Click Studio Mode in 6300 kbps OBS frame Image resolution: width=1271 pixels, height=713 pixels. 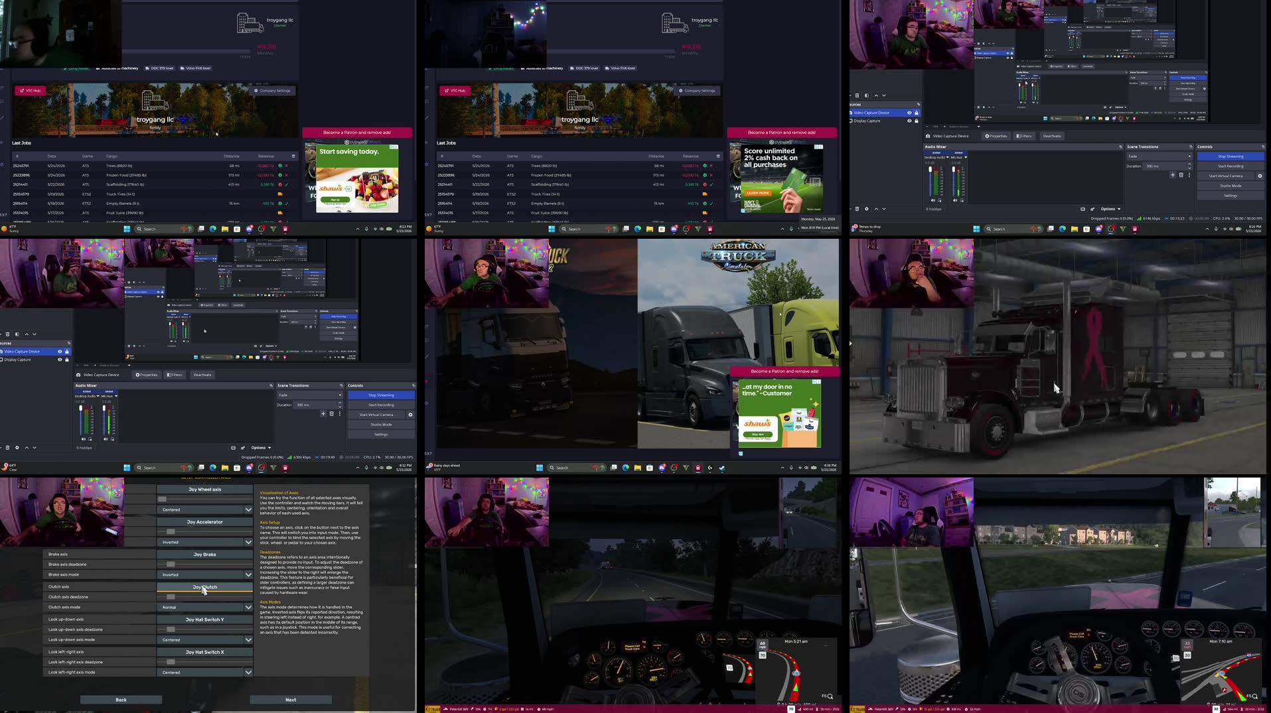[381, 424]
